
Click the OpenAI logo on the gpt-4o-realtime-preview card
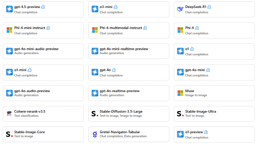coord(95,93)
